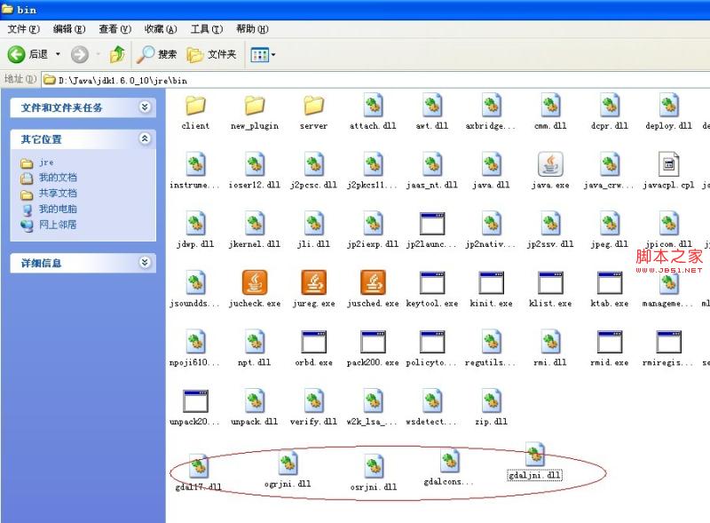Open 网上邻居 link in sidebar
Image resolution: width=710 pixels, height=523 pixels.
(58, 225)
